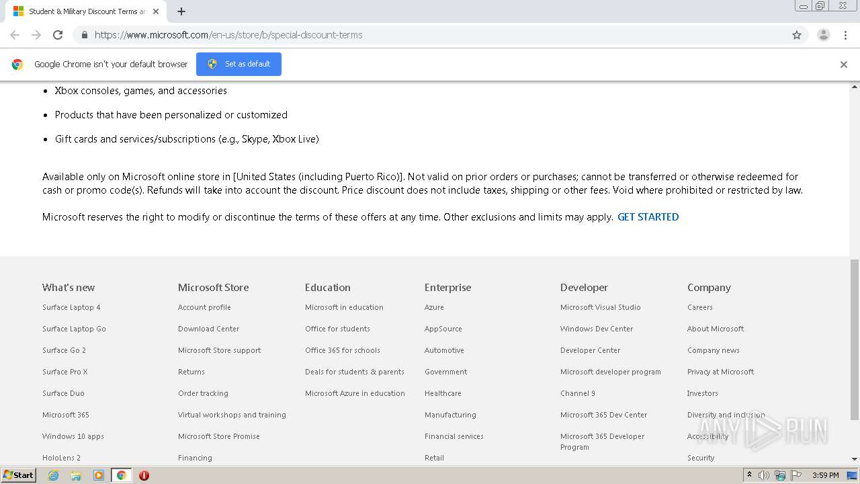Open the Microsoft Visual Studio link

point(600,307)
